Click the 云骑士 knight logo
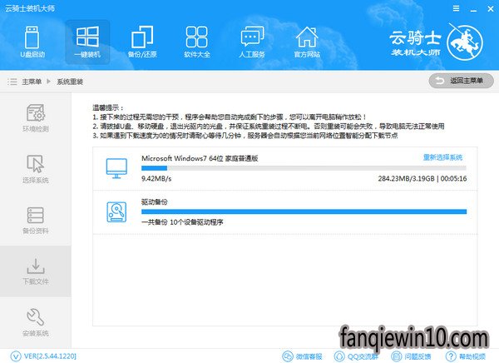499x363 pixels. (465, 42)
